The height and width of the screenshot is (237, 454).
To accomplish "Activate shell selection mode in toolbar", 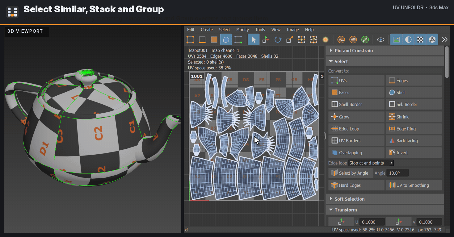I will 226,39.
